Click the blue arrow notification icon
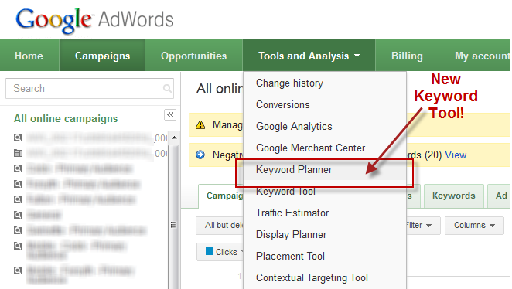512x289 pixels. 200,155
